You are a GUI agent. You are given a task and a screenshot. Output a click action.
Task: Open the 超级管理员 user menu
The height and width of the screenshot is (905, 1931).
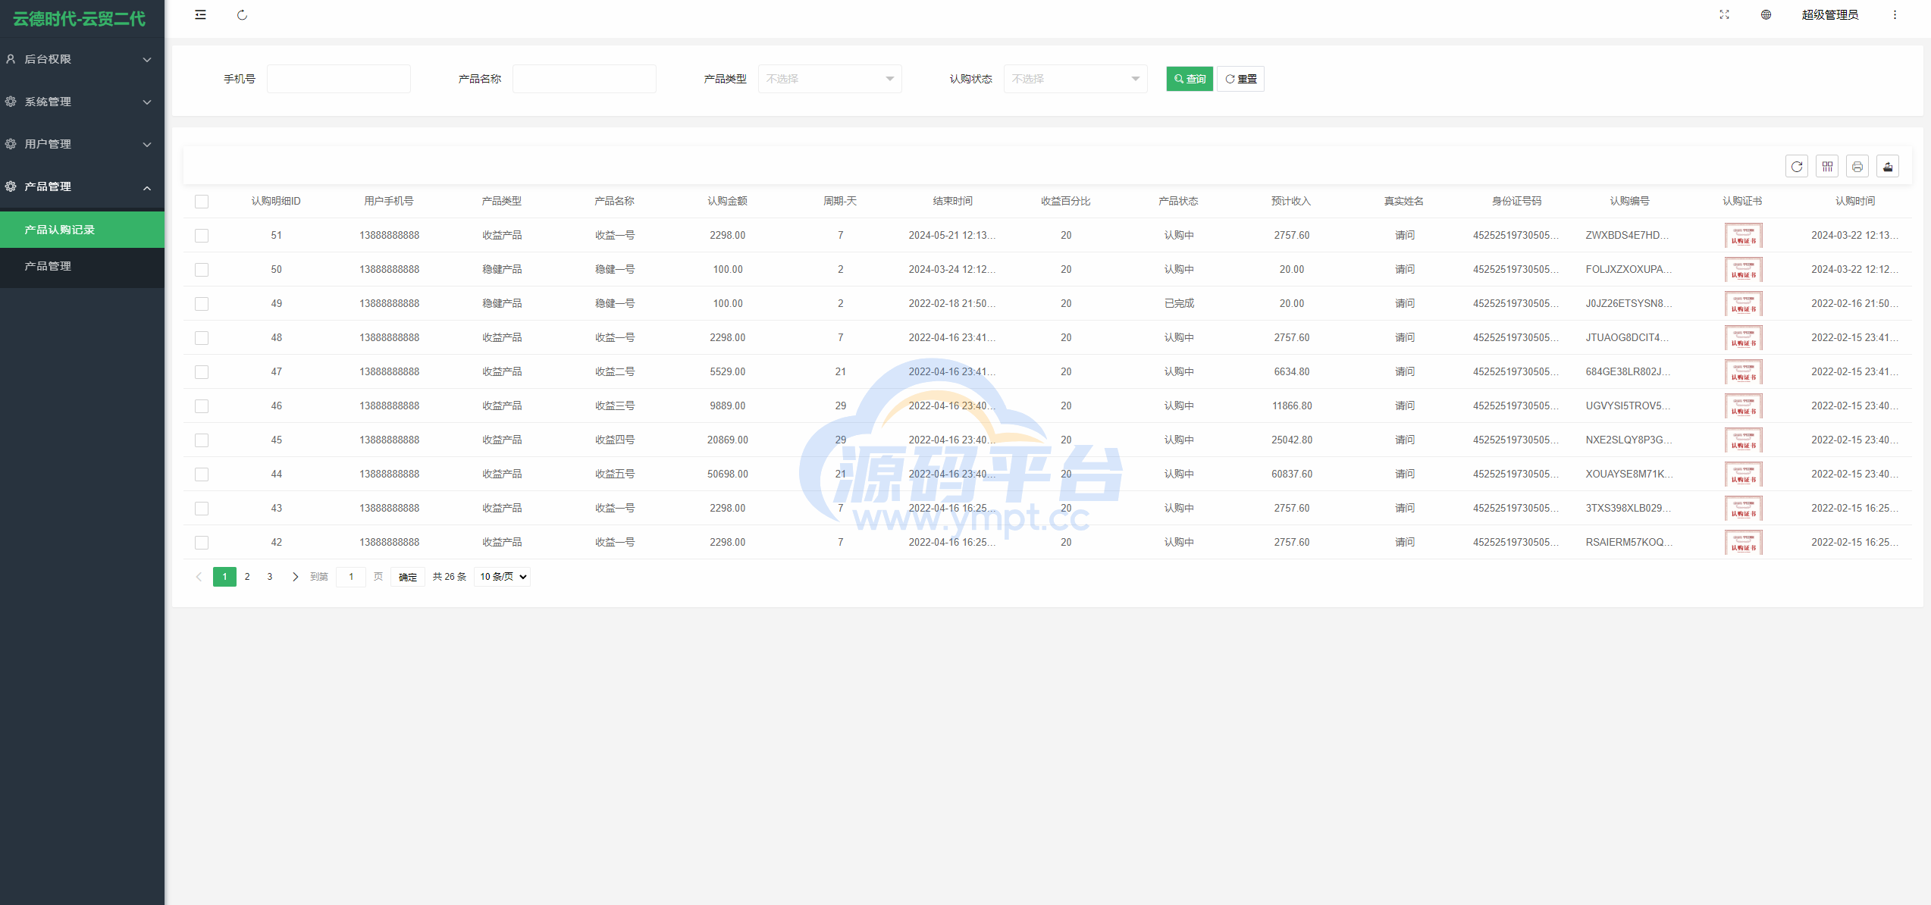[1829, 14]
